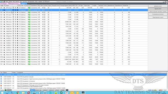Open the Инструменты menu
The height and width of the screenshot is (94, 168).
[31, 2]
